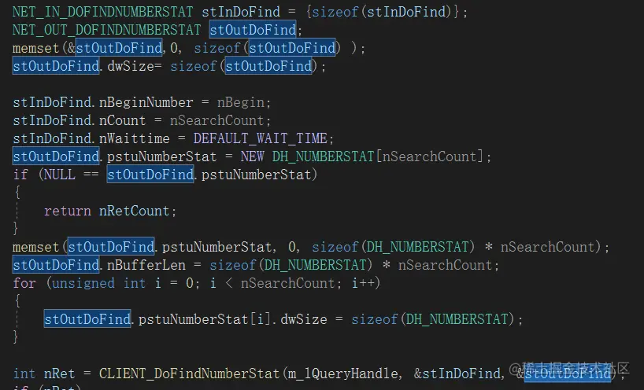Click the return keyword
Screen dimensions: 644x390
(x=68, y=211)
